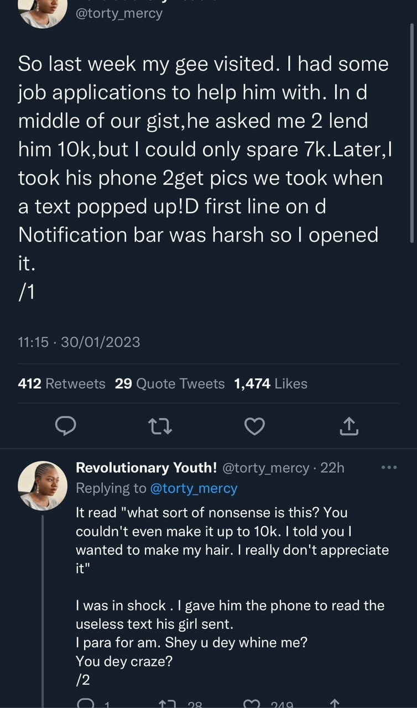Tap the reply icon under the main tweet
The image size is (417, 708).
(66, 426)
